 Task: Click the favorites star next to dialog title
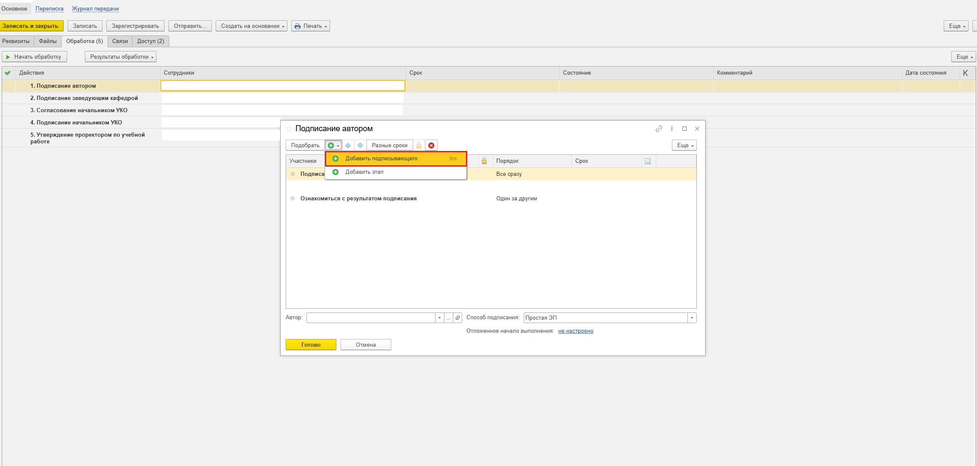coord(289,129)
